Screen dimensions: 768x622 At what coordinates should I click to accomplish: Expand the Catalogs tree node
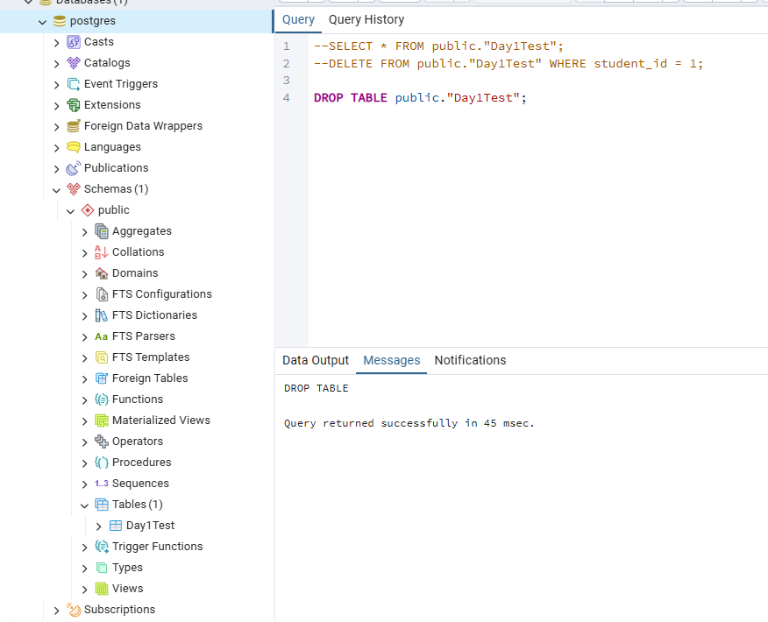57,64
